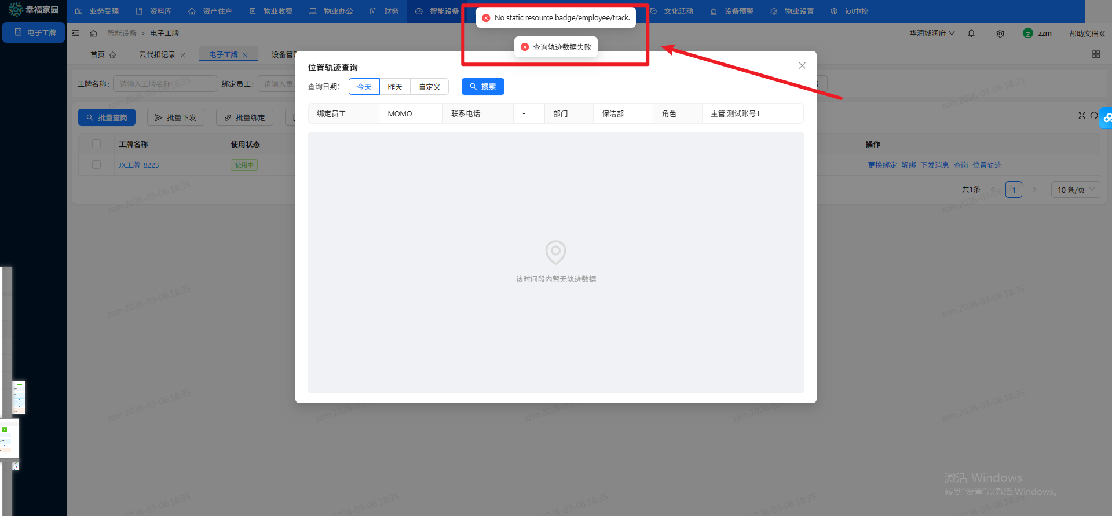
Task: Open the 物业收费 menu
Action: pyautogui.click(x=272, y=11)
